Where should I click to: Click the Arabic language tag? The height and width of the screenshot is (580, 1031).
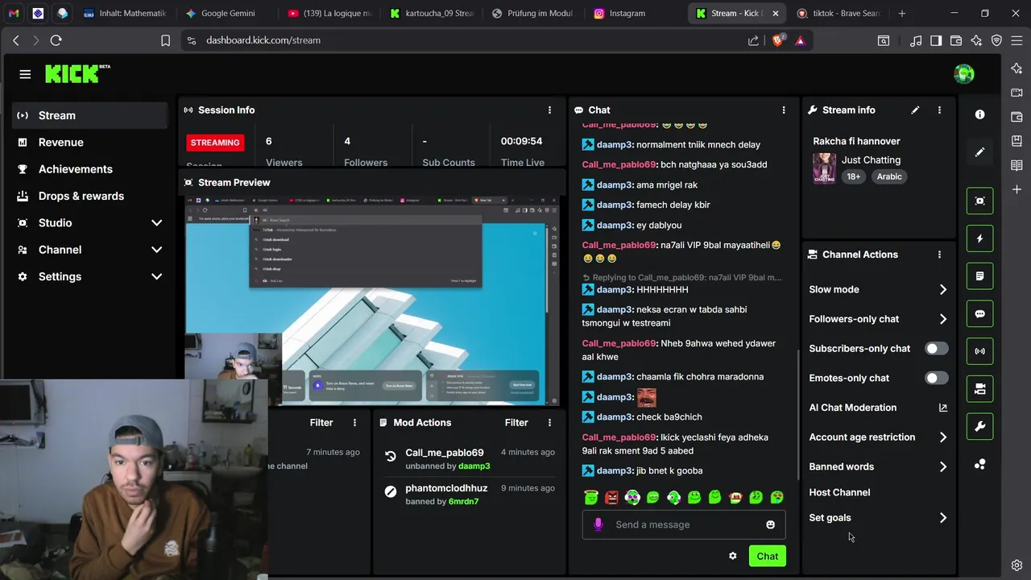(x=889, y=176)
